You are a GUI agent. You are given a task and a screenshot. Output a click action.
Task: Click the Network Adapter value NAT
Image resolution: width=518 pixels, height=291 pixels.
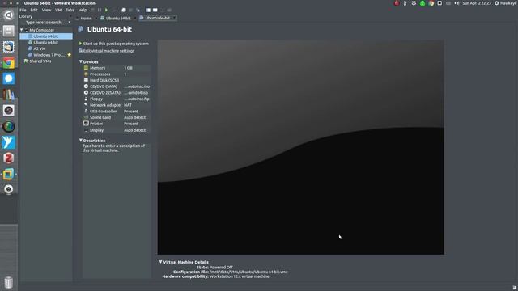click(x=128, y=105)
